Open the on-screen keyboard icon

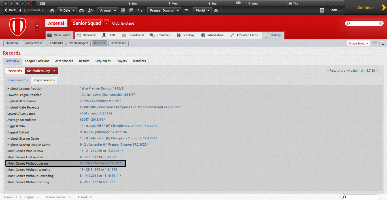[x=42, y=3]
